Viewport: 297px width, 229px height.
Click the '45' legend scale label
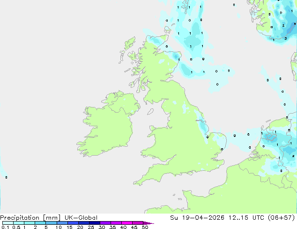[134, 227]
